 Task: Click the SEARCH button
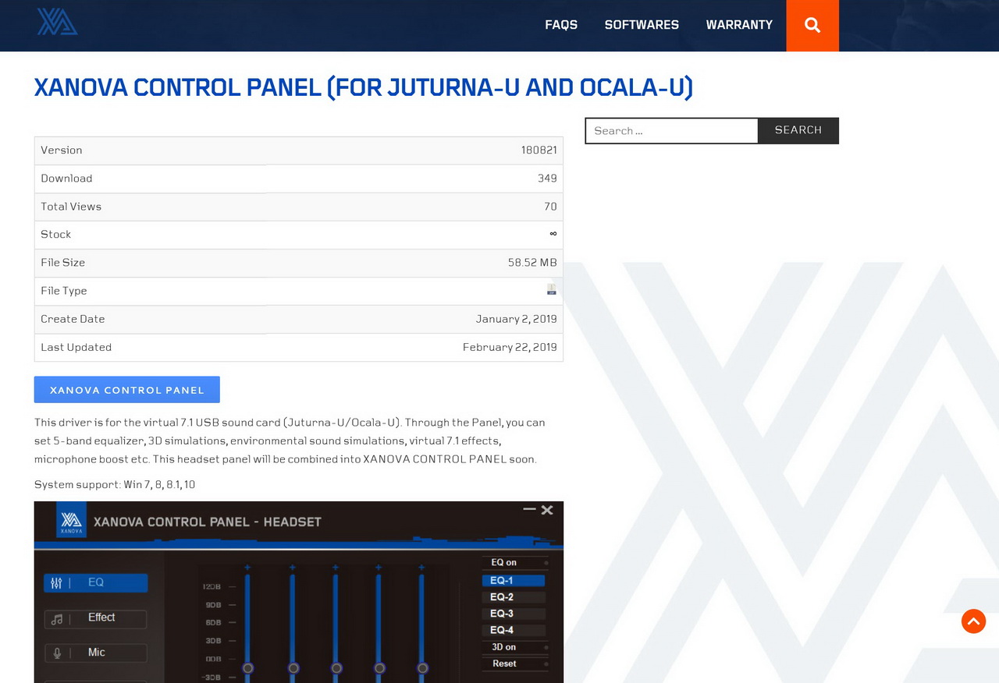point(798,130)
